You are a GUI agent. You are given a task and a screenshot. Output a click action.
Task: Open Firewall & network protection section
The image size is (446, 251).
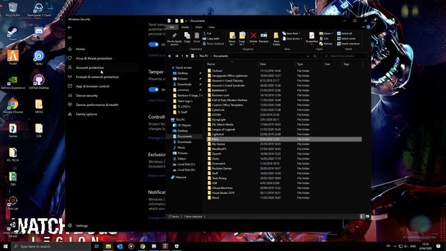[98, 77]
